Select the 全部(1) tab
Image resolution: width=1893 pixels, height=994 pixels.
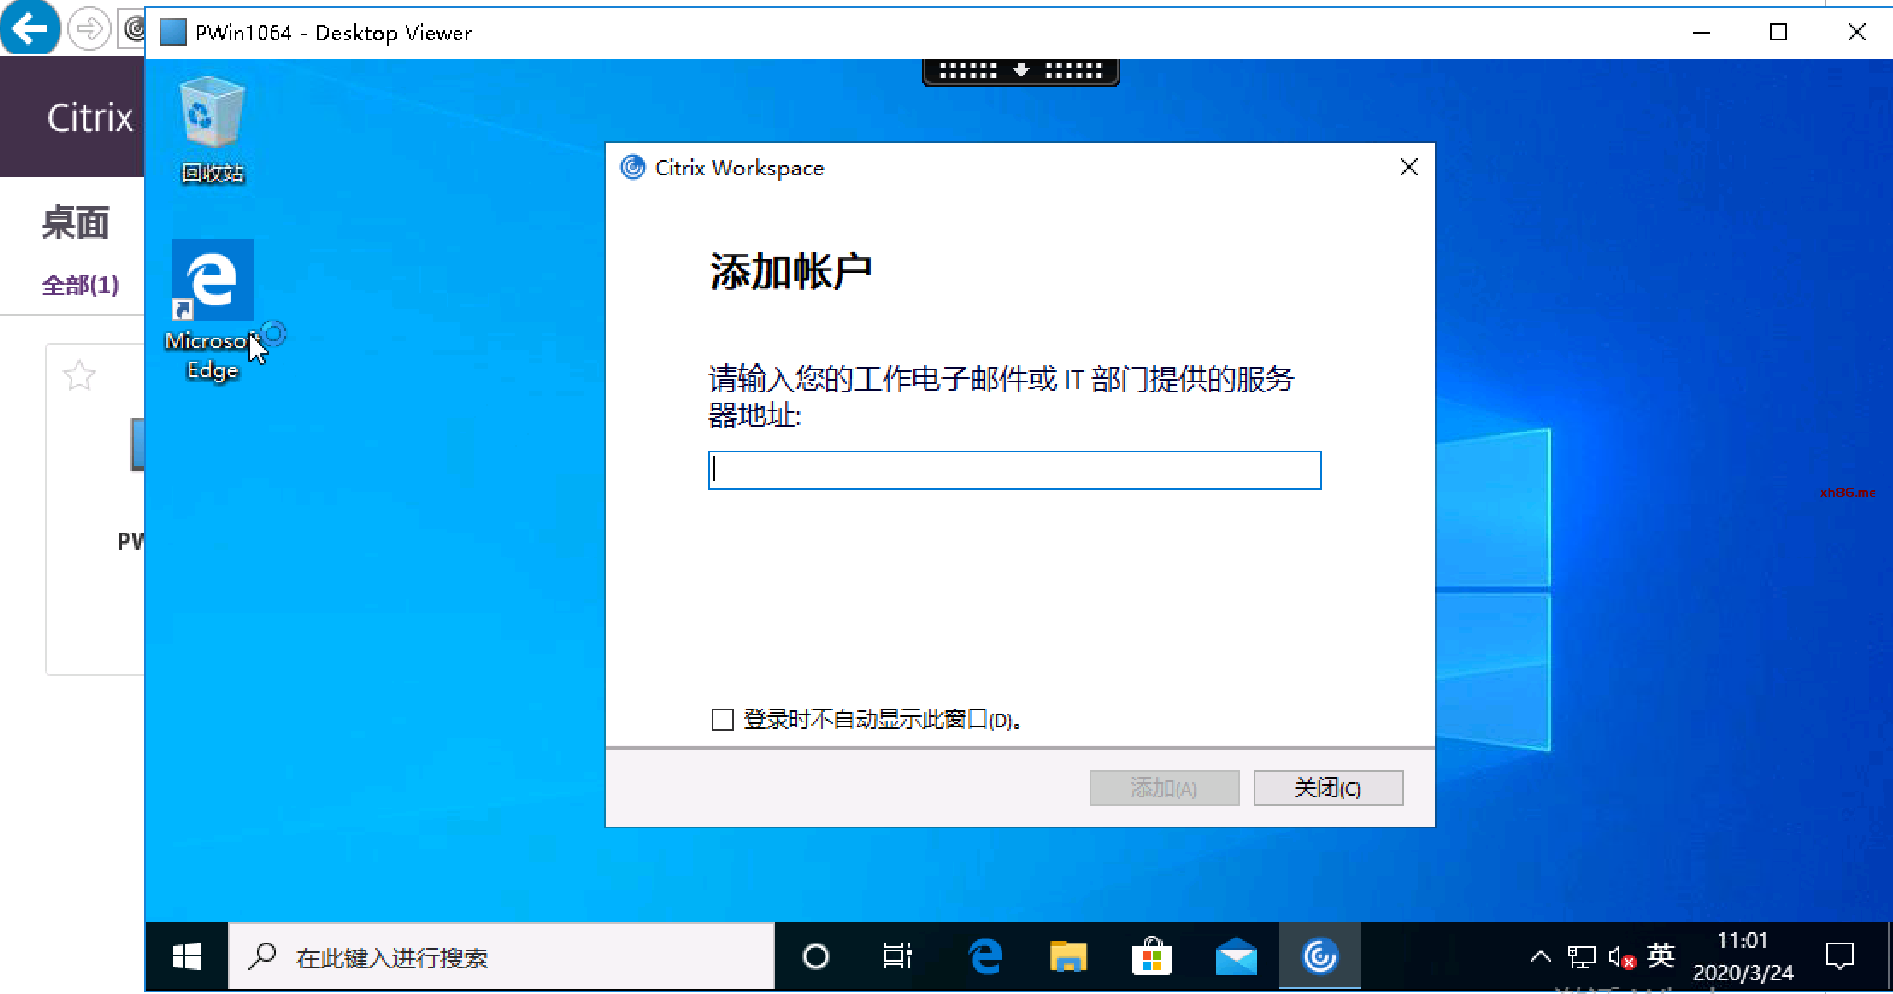click(80, 285)
